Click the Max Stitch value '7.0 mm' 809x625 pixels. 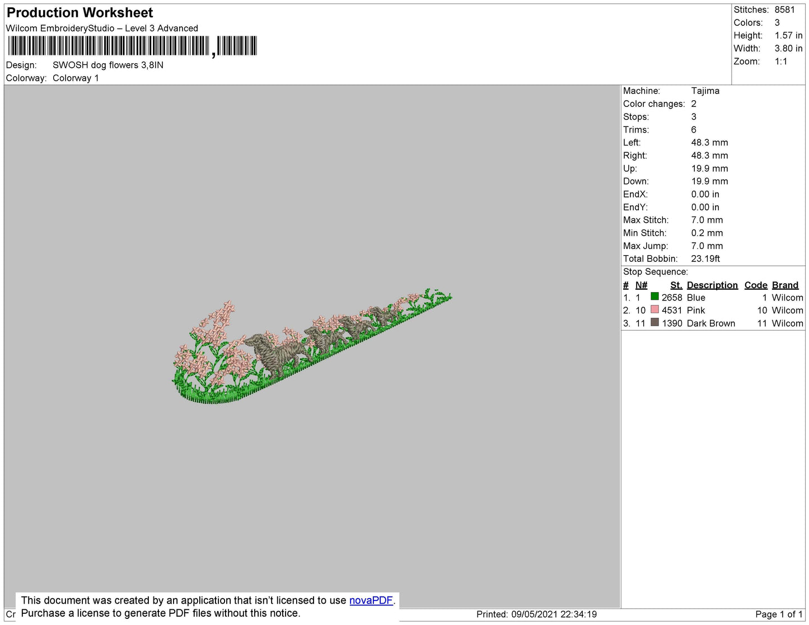pyautogui.click(x=707, y=220)
